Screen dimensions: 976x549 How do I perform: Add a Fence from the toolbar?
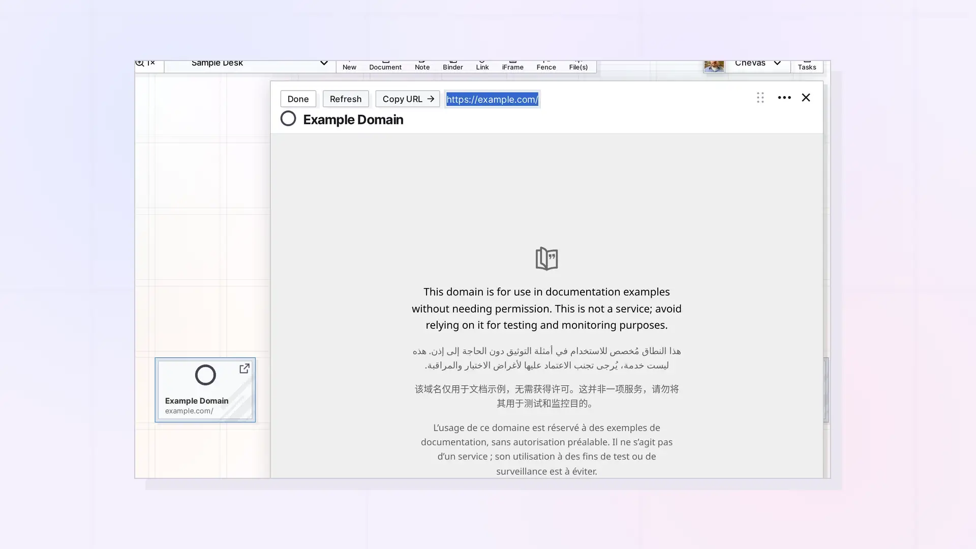[546, 66]
